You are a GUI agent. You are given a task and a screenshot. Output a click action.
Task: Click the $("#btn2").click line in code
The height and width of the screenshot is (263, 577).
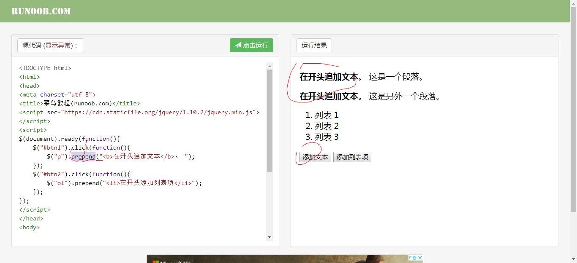(x=82, y=174)
